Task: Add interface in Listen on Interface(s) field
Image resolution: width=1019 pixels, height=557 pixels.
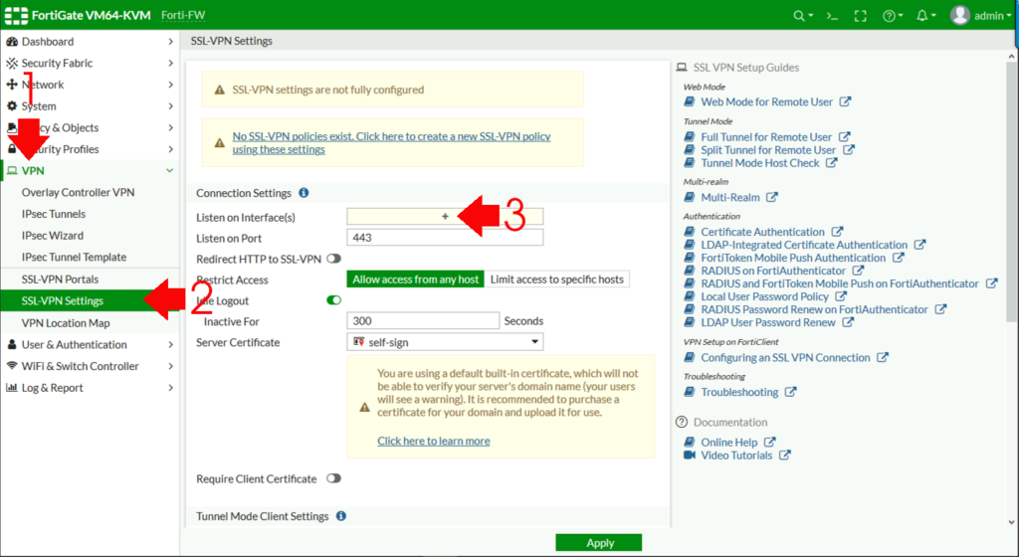Action: point(445,216)
